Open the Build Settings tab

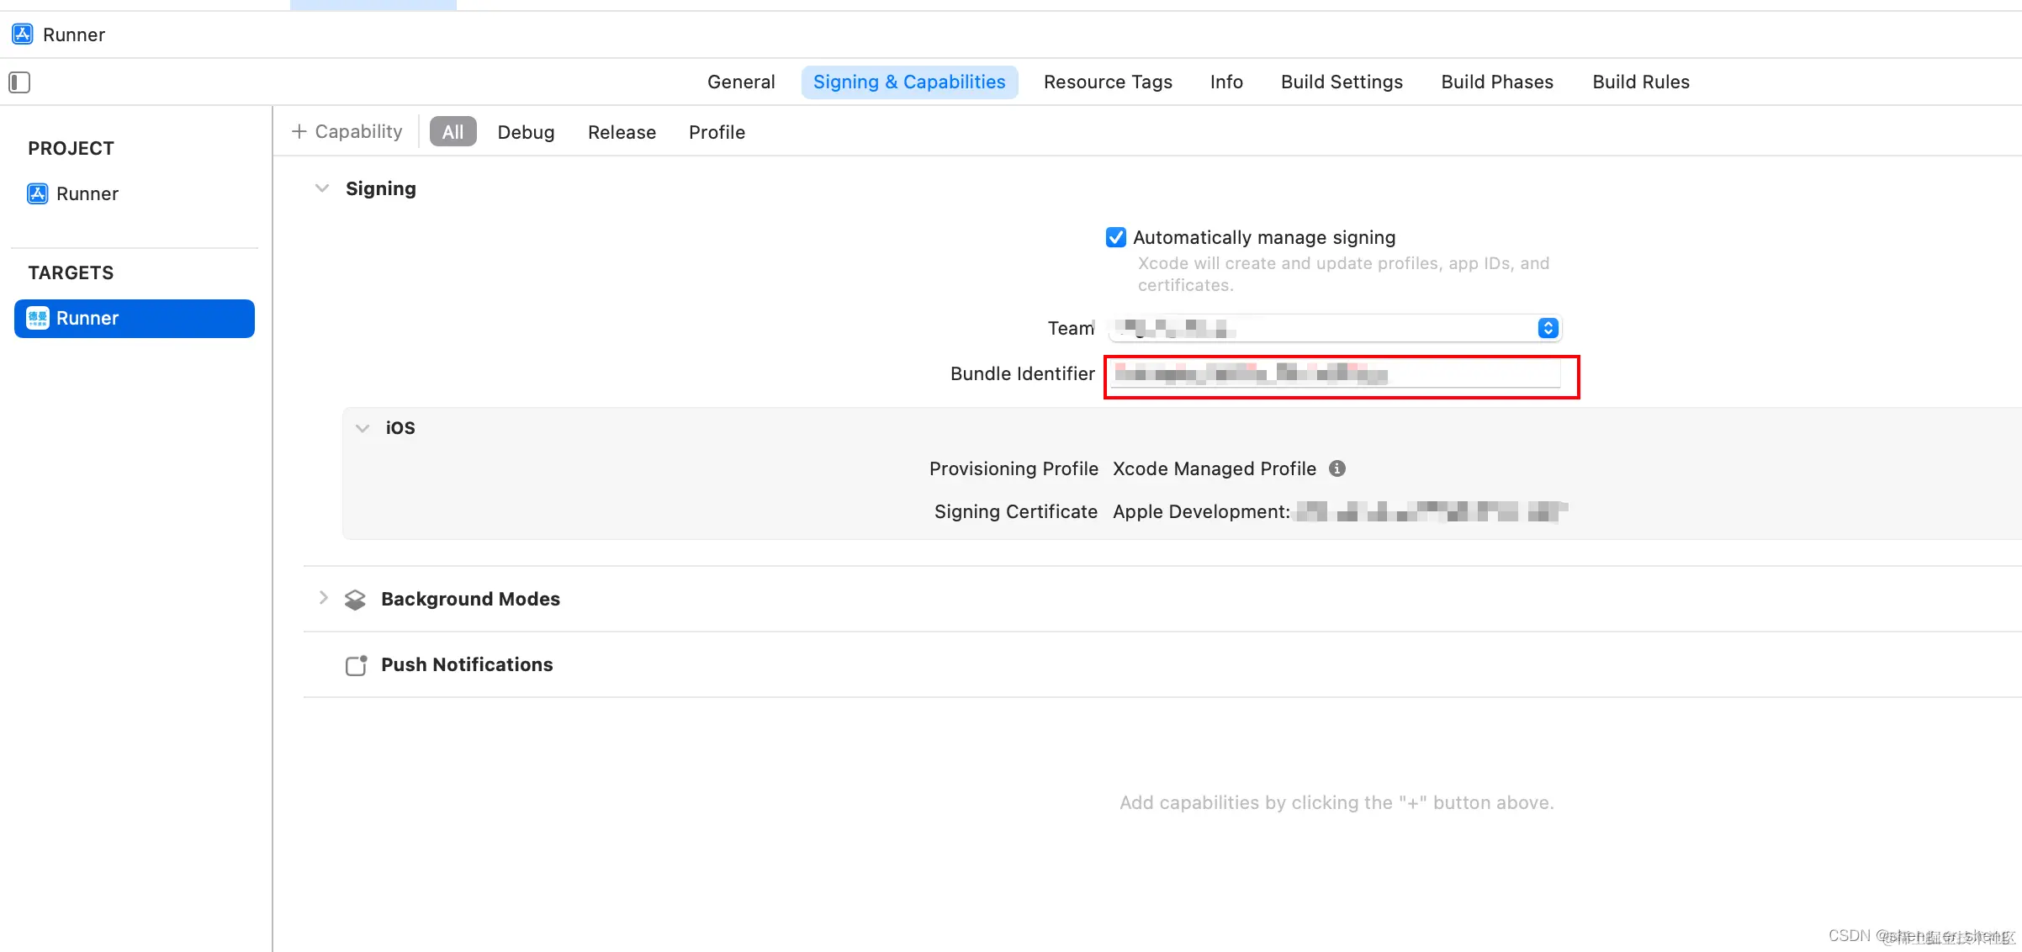tap(1342, 82)
